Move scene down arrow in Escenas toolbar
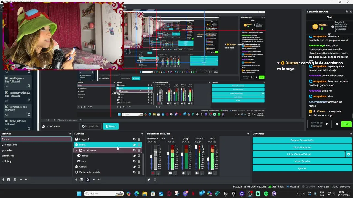The image size is (353, 198). tap(26, 180)
